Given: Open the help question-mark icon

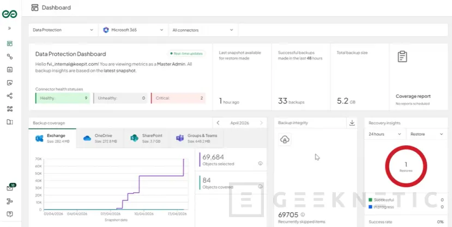Looking at the screenshot, I should coord(10,214).
